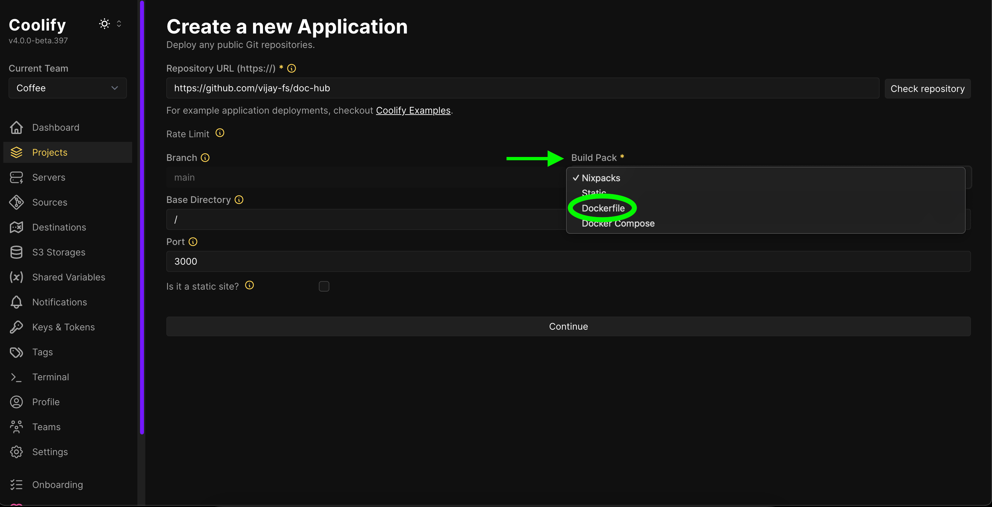Click the Projects layers icon
The height and width of the screenshot is (507, 992).
point(16,152)
